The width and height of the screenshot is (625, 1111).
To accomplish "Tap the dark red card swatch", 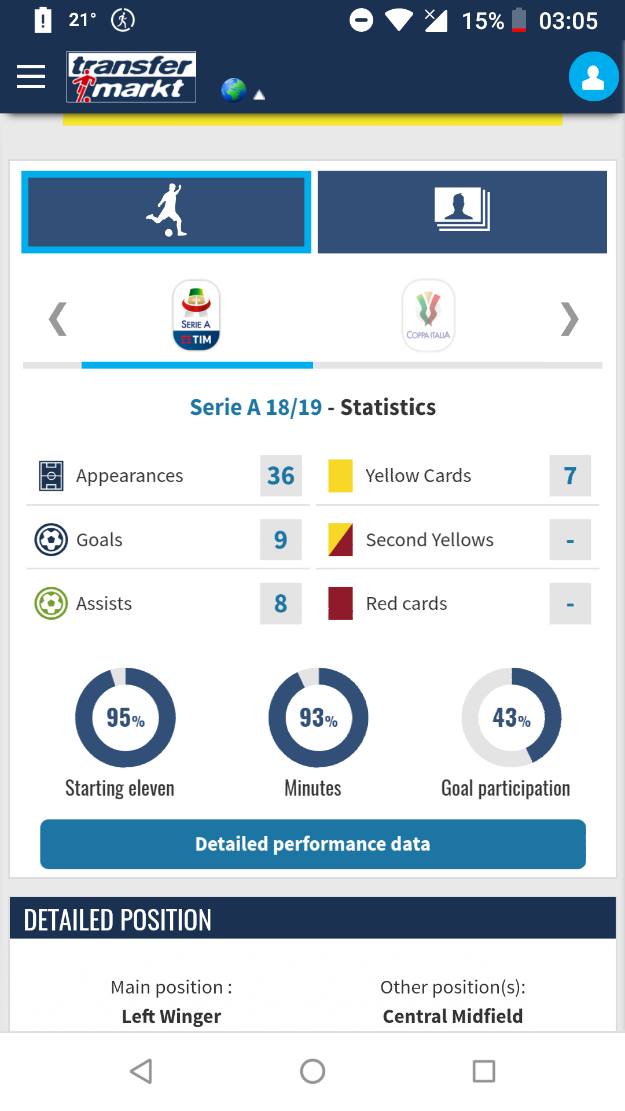I will point(340,604).
